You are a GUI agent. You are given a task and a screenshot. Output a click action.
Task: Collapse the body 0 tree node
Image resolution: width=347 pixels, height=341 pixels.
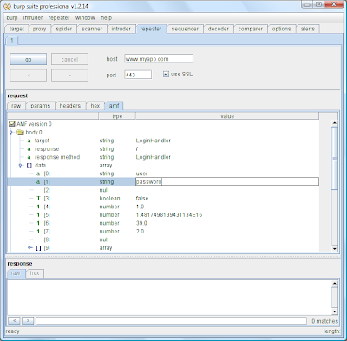coord(11,133)
